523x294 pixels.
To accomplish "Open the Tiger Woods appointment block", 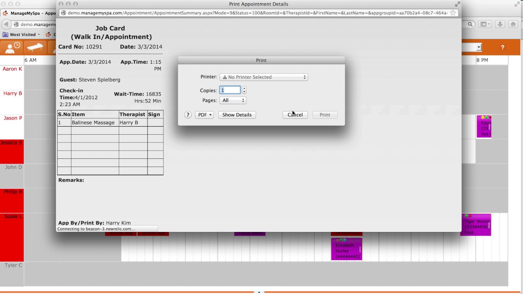I will pos(476,225).
